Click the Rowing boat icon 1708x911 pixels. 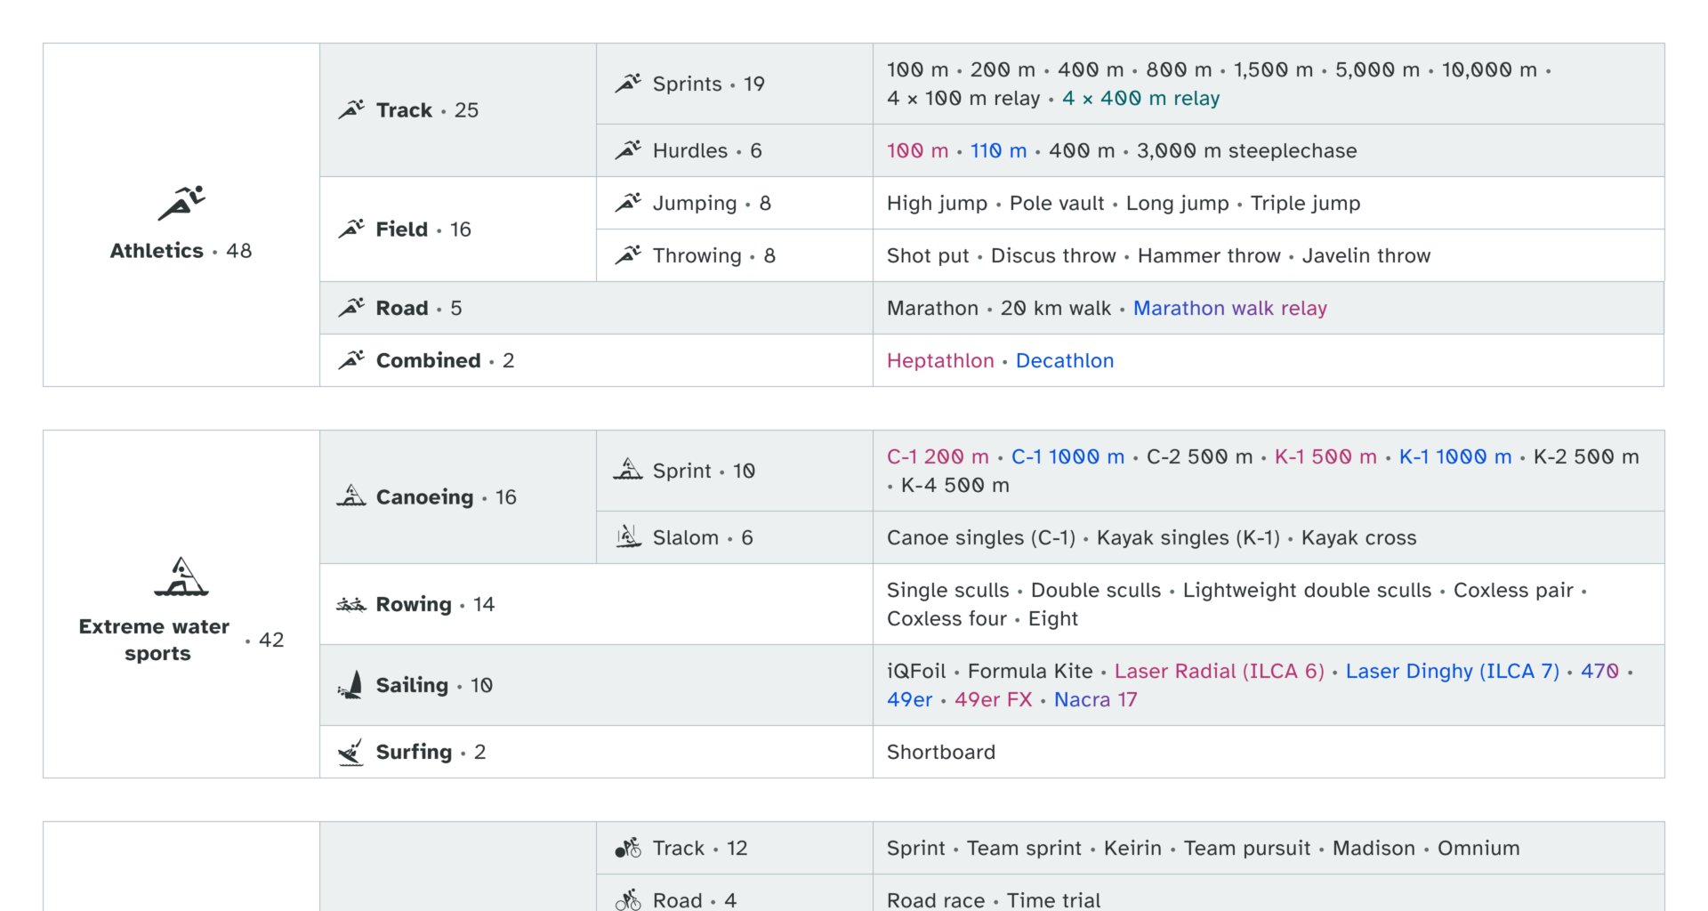pyautogui.click(x=351, y=605)
